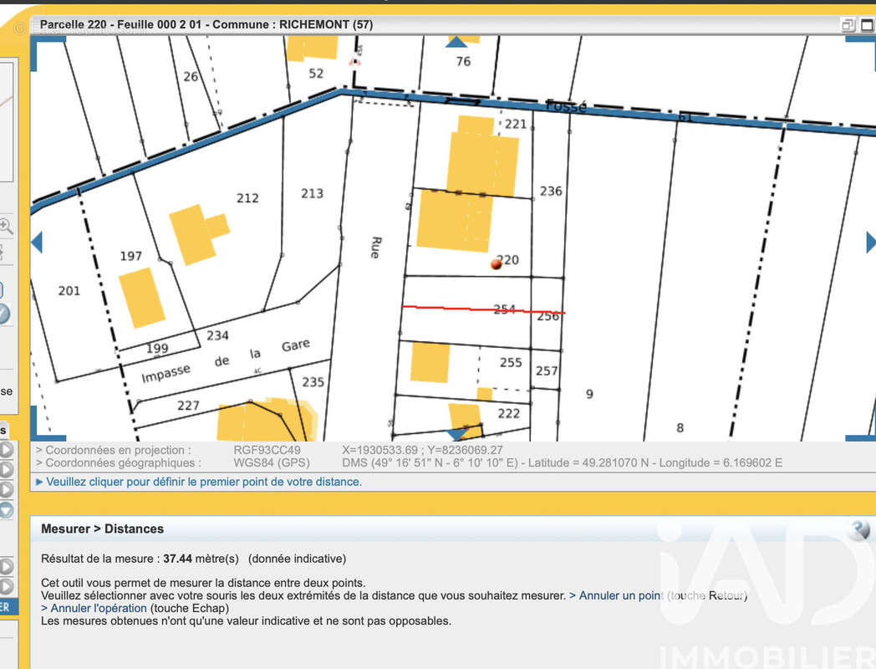Pan the cadastral map upward with top arrow
876x669 pixels.
[456, 42]
